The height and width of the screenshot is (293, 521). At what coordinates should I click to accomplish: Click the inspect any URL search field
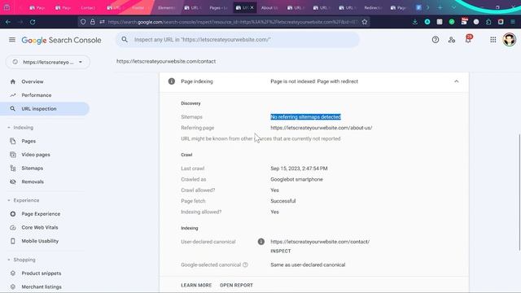point(238,40)
